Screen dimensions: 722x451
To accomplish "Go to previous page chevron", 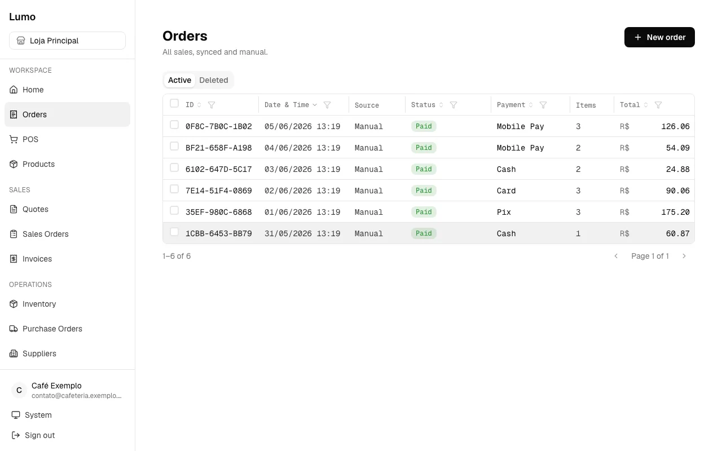I will pyautogui.click(x=616, y=256).
